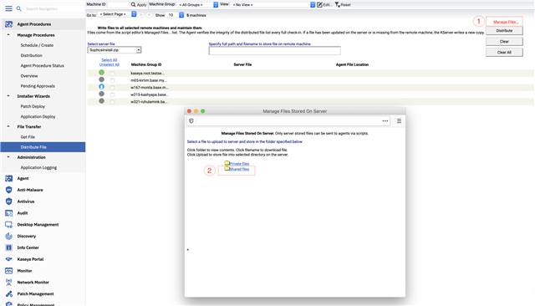Check the m05-kirtim.base machine checkbox

[113, 80]
